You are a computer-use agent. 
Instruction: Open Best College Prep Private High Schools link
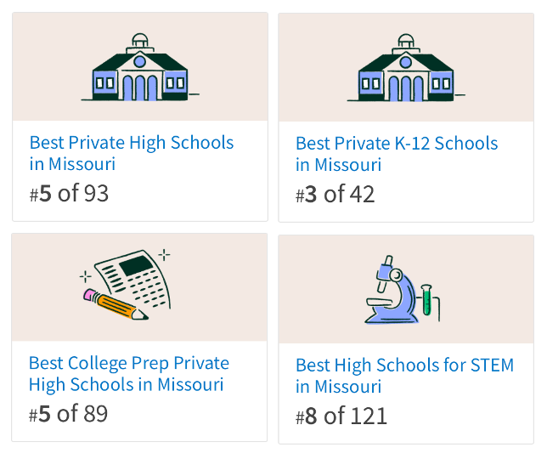129,374
